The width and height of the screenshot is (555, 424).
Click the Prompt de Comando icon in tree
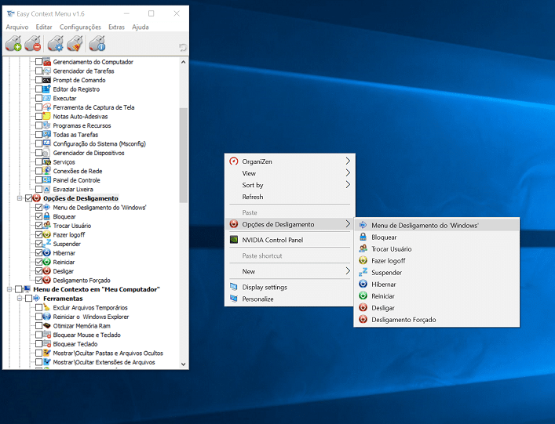click(x=47, y=80)
